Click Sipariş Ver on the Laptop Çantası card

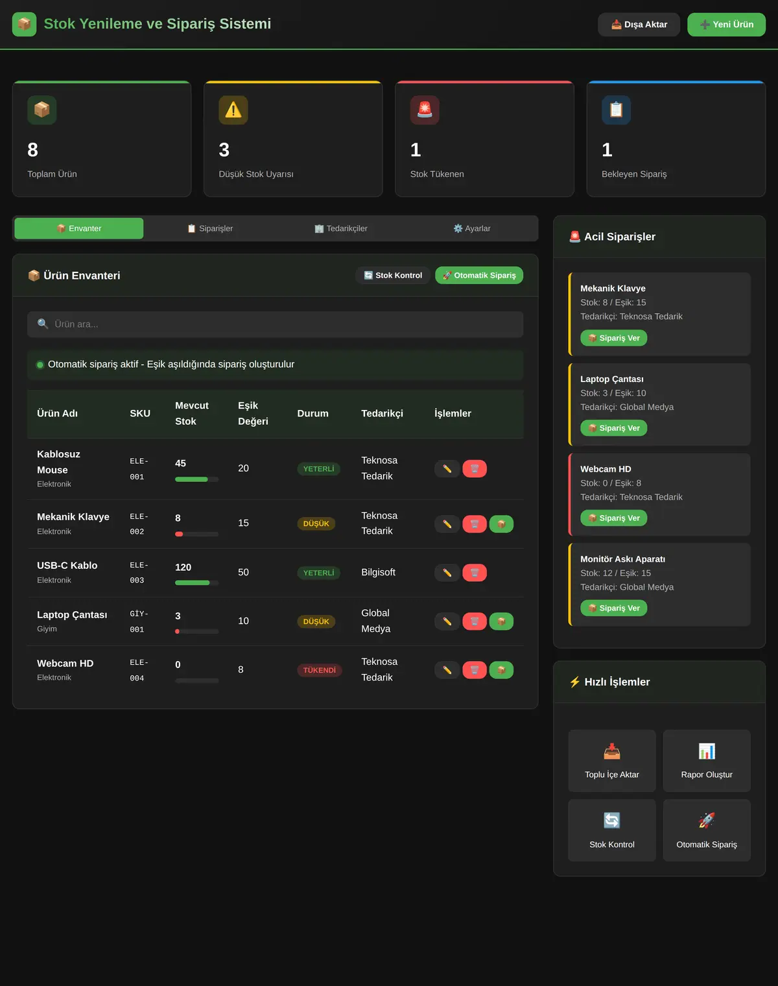point(613,428)
